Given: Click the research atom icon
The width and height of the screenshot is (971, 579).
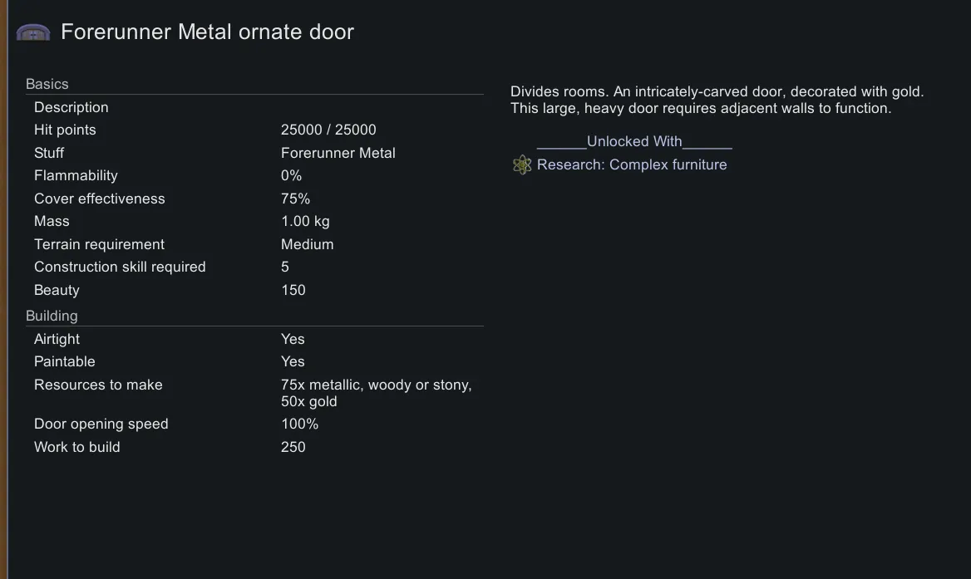Looking at the screenshot, I should [x=522, y=164].
